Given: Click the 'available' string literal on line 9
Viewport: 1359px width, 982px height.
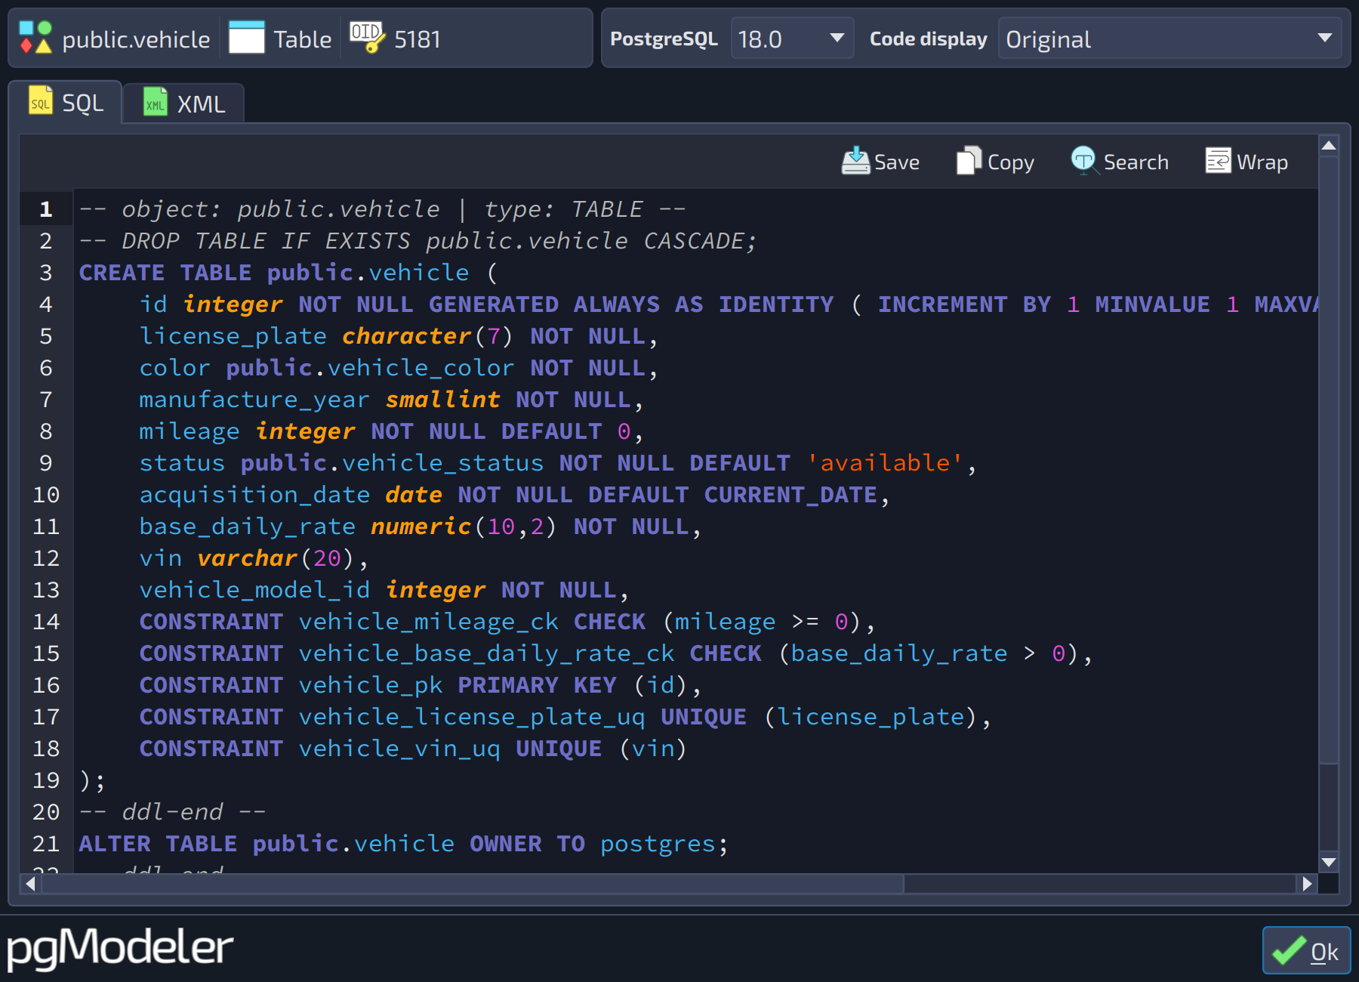Looking at the screenshot, I should [884, 463].
